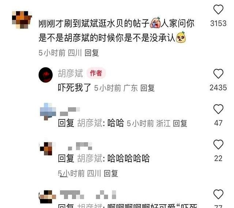Like 胡彦斌's reply 吓死我了
The image size is (234, 208).
coord(218,74)
